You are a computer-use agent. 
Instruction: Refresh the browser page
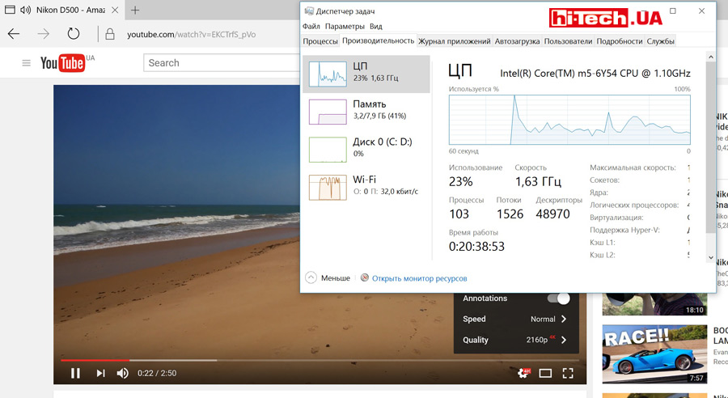click(74, 34)
